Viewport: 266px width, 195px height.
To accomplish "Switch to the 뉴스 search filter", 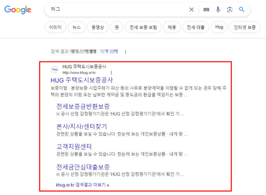I will (x=76, y=27).
